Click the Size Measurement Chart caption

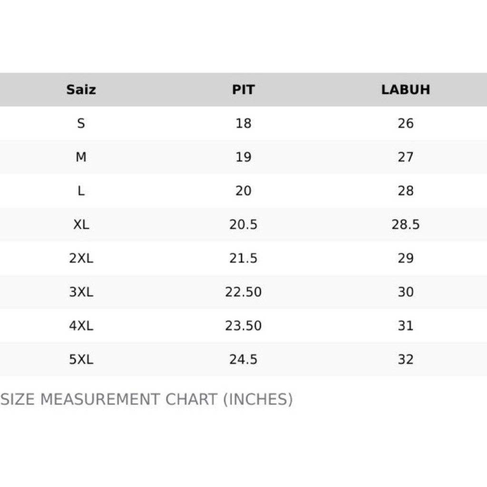(146, 399)
